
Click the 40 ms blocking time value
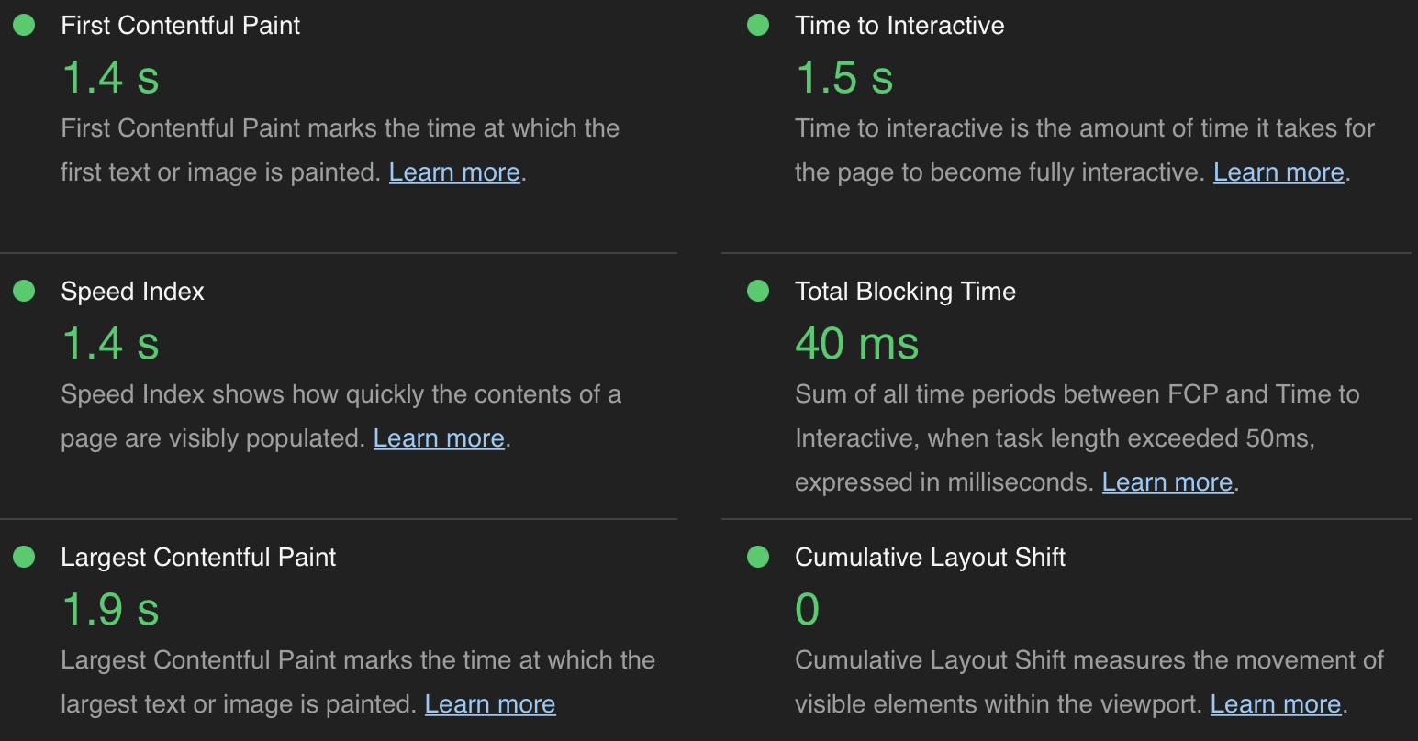pyautogui.click(x=856, y=344)
